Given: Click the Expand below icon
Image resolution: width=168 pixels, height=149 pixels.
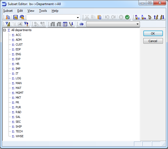Looking at the screenshot, I should [x=59, y=24].
